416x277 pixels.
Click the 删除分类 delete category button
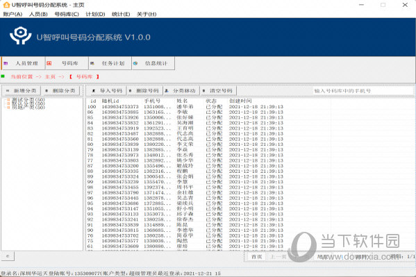point(60,91)
